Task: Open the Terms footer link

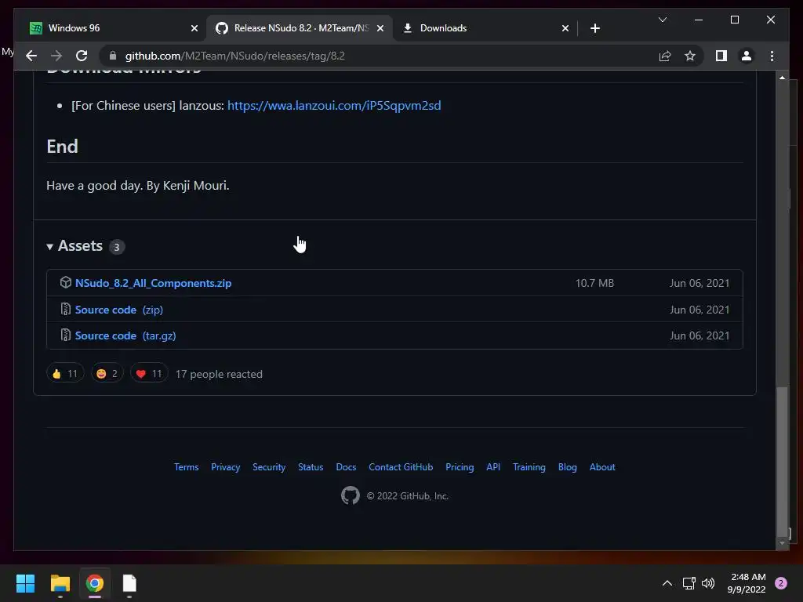Action: point(187,467)
